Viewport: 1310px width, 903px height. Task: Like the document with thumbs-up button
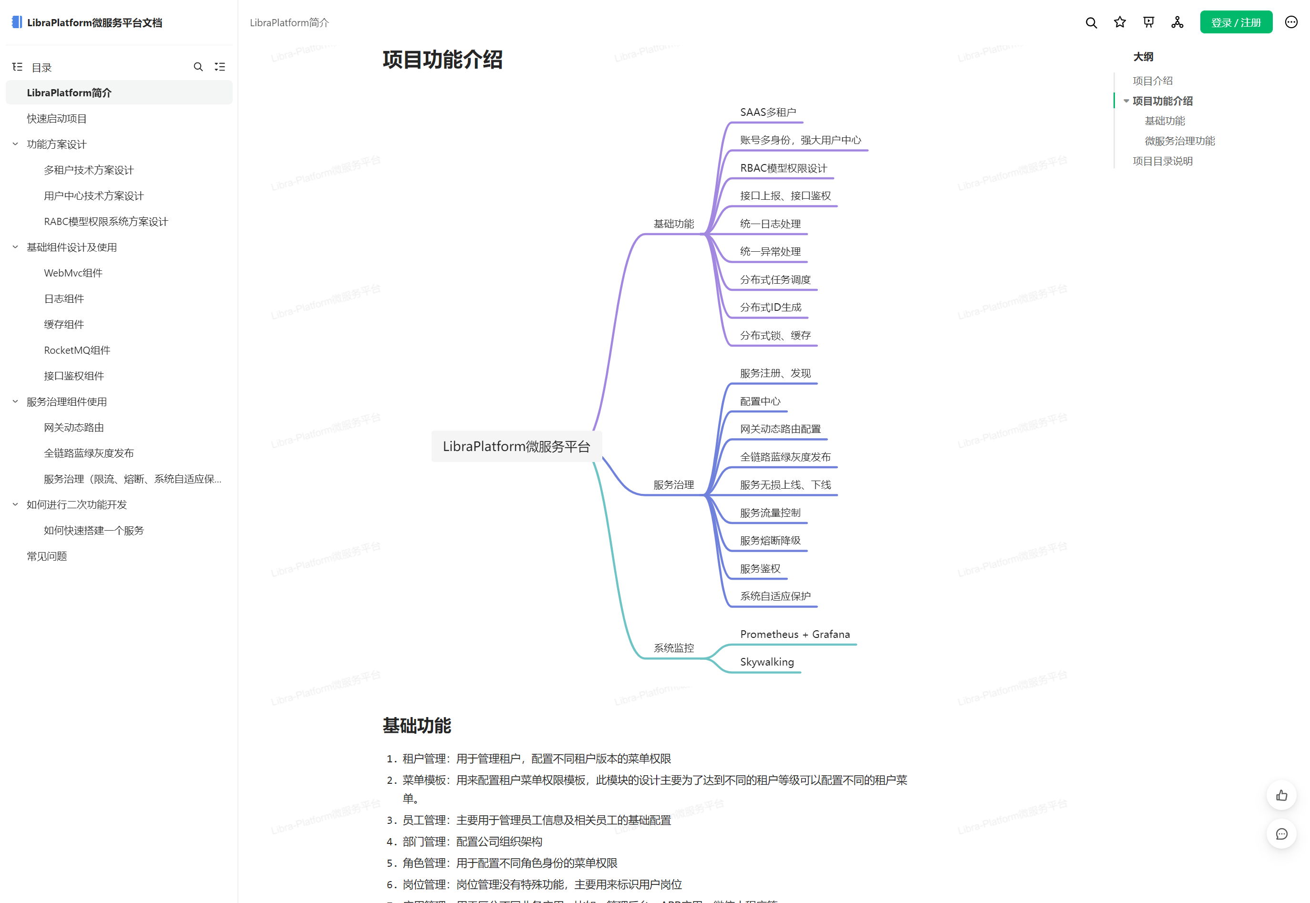pyautogui.click(x=1281, y=796)
